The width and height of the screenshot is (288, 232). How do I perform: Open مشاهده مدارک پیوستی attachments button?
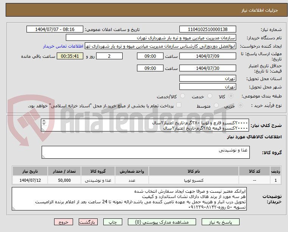(162, 222)
